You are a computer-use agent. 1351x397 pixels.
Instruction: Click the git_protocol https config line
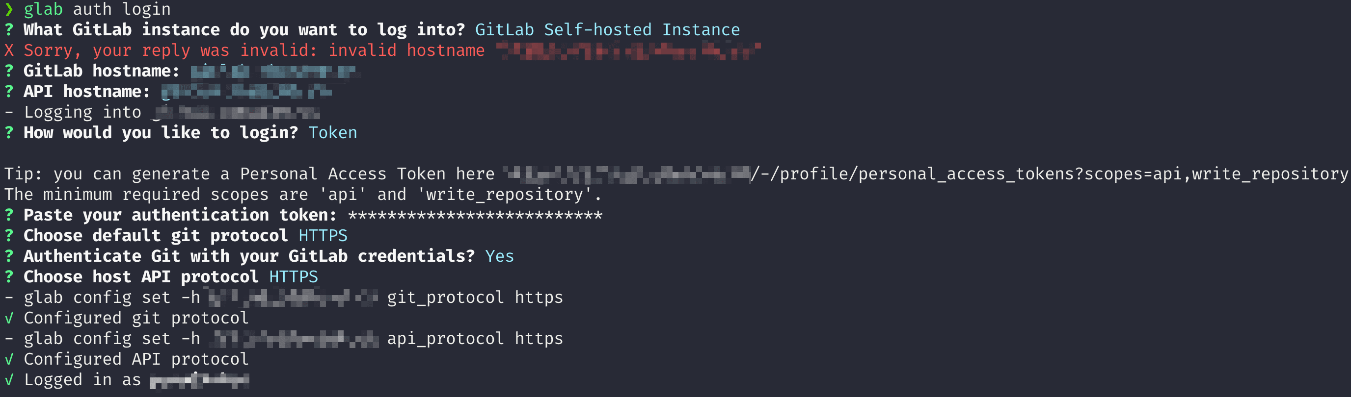click(x=283, y=298)
